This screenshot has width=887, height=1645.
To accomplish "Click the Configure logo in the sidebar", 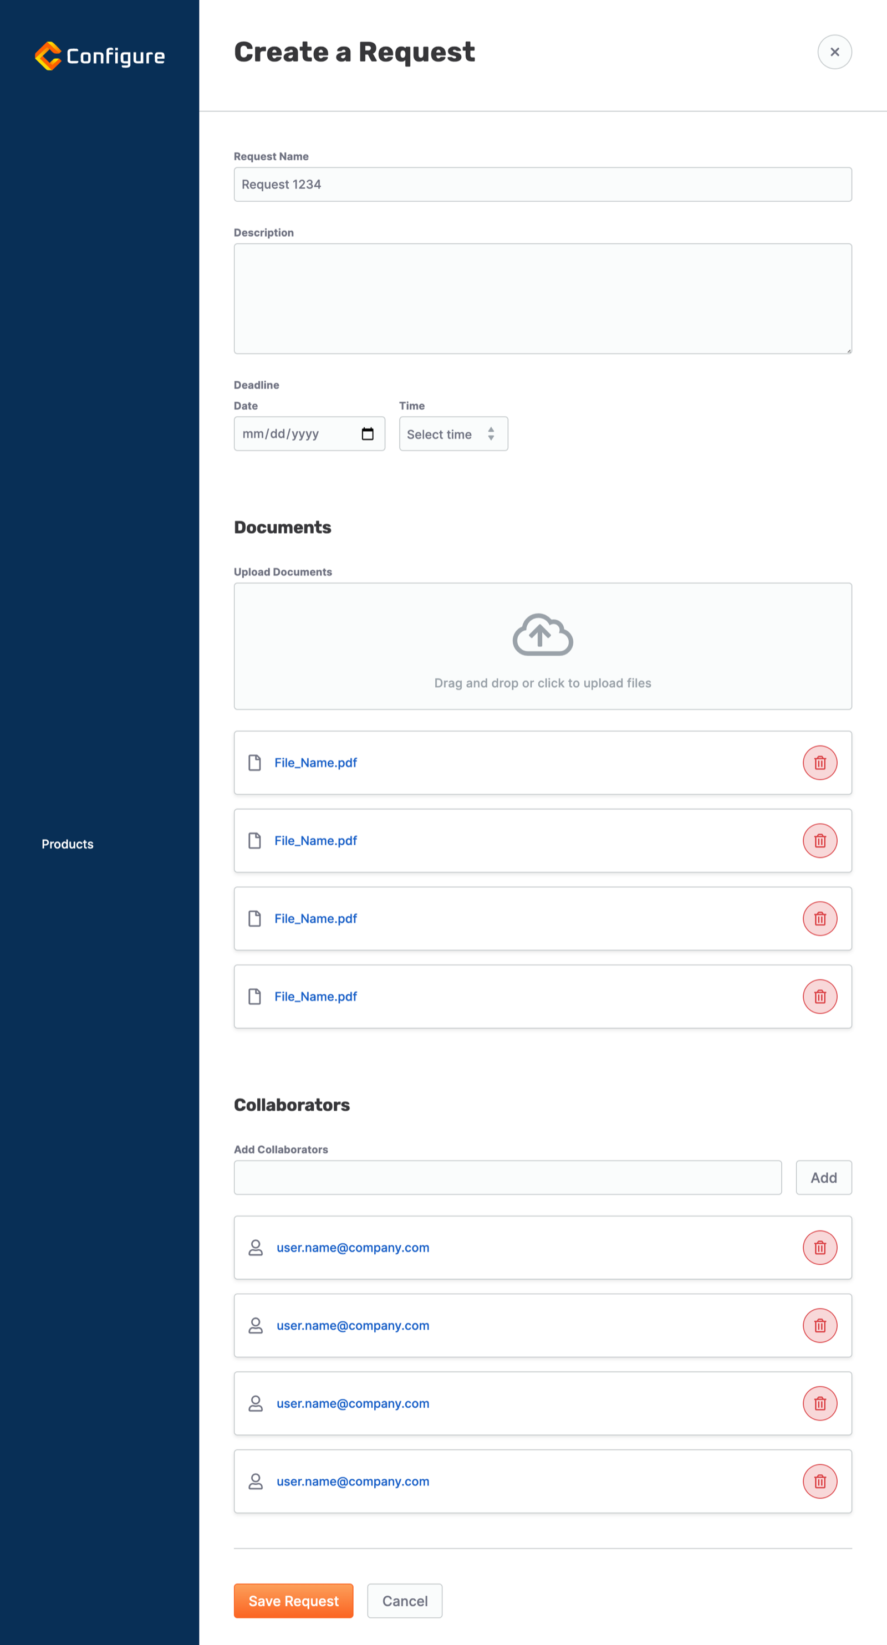I will 100,56.
